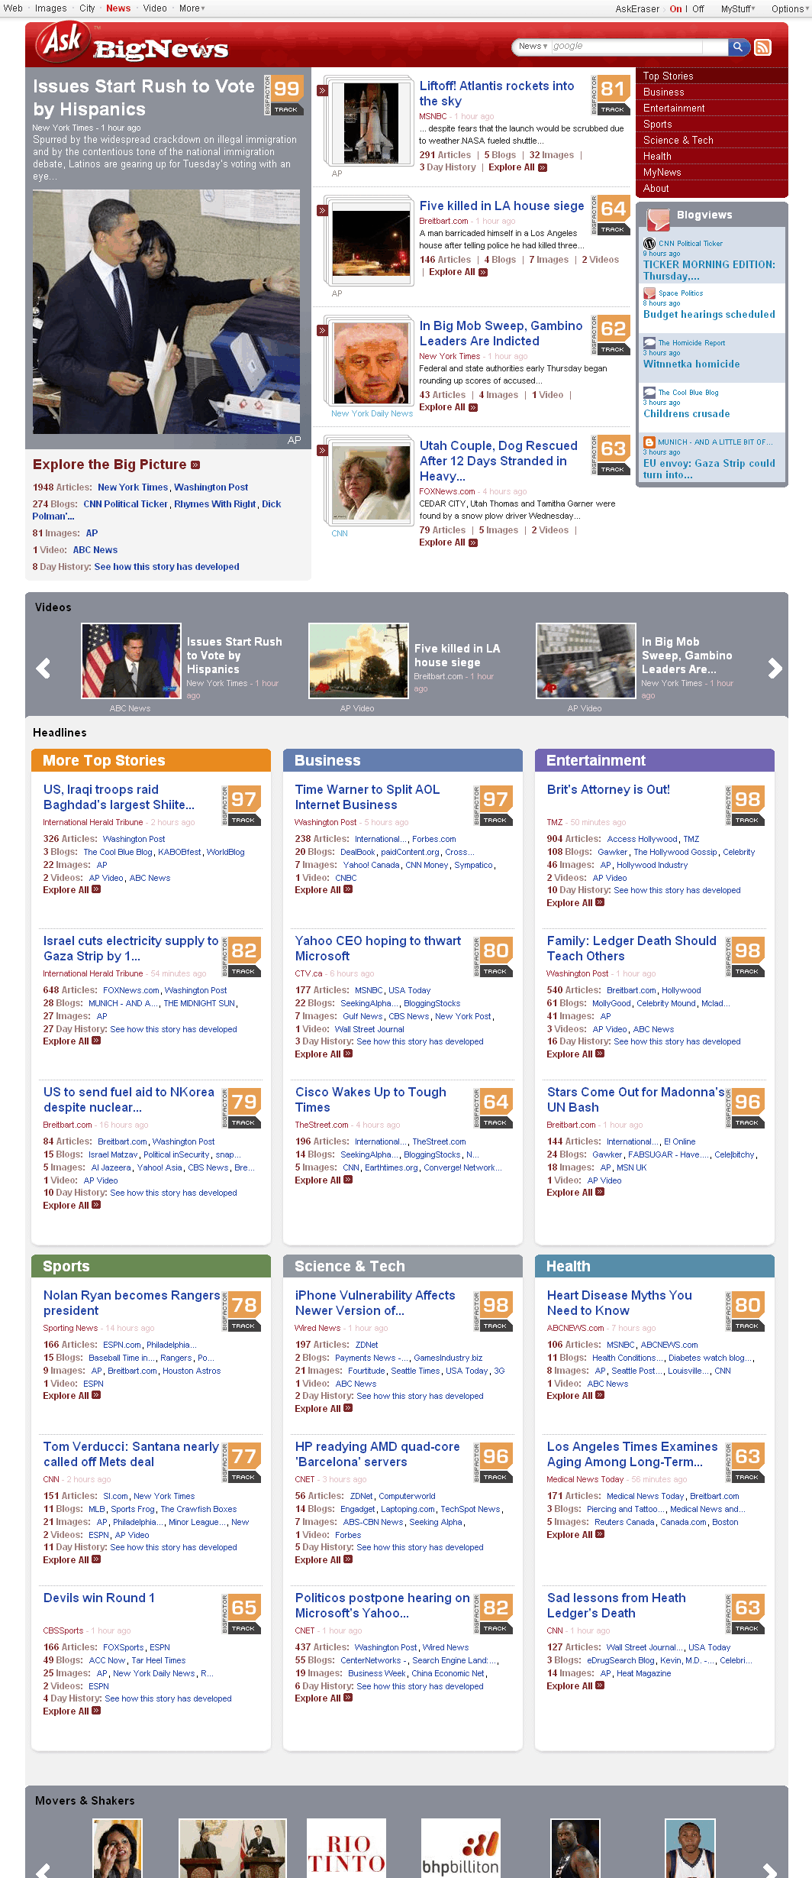Click red arrow icon beside Utah Couple thumbnail
Image resolution: width=812 pixels, height=1878 pixels.
coord(323,450)
